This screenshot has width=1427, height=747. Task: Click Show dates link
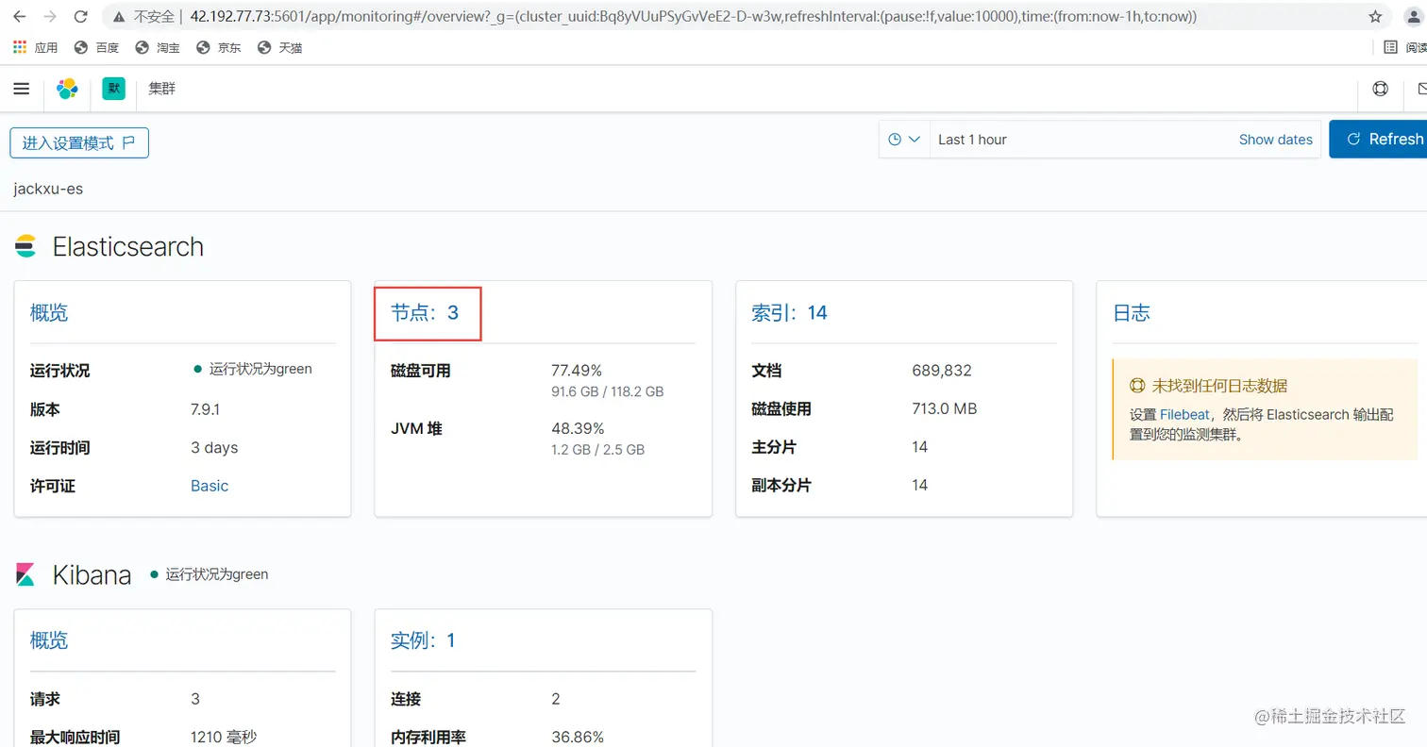[x=1275, y=140]
